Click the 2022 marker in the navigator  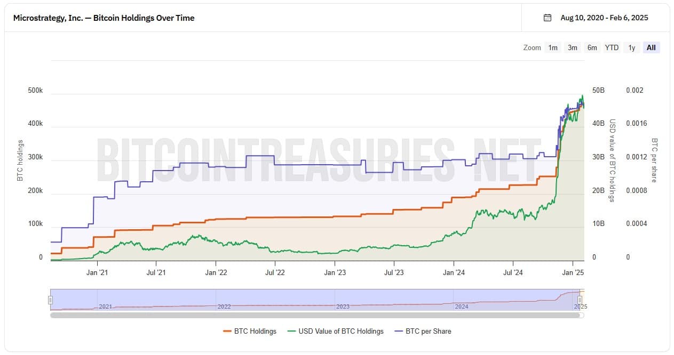224,307
